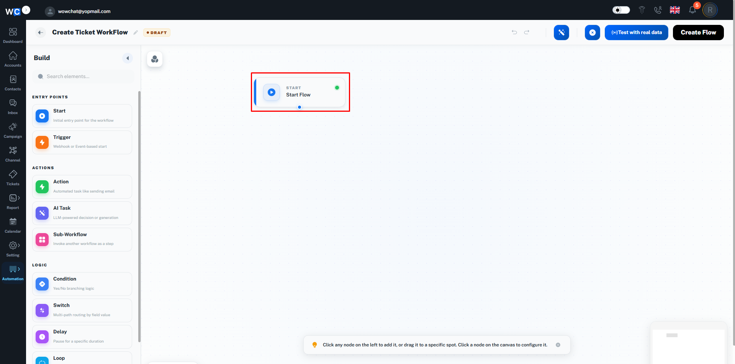Go back using the left arrow button
Image resolution: width=735 pixels, height=364 pixels.
point(41,33)
